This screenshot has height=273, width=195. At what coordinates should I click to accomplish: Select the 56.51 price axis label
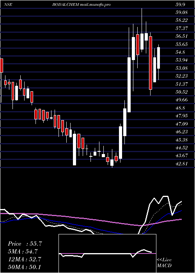click(x=181, y=36)
